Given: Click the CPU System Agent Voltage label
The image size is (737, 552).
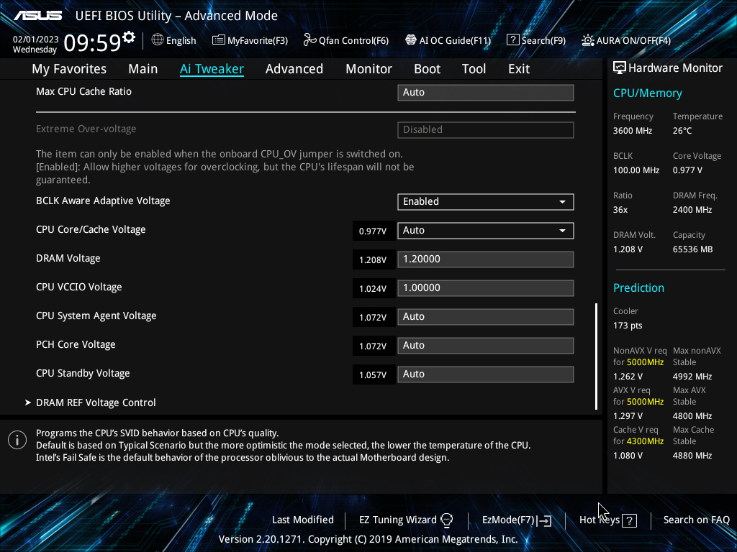Looking at the screenshot, I should (96, 316).
